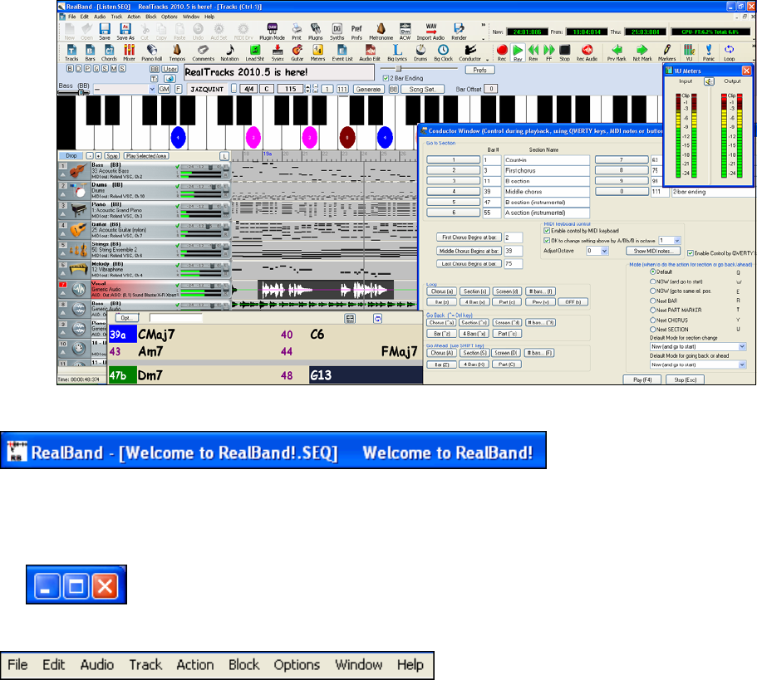Jump to previous marker with Prv Mark
Image resolution: width=757 pixels, height=680 pixels.
[617, 52]
